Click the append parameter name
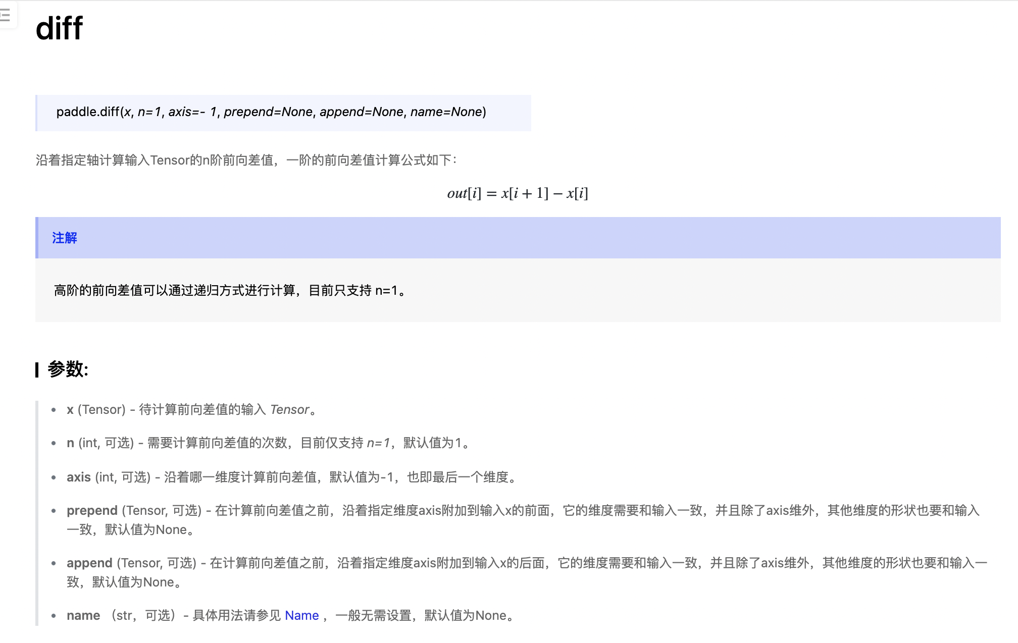The width and height of the screenshot is (1018, 643). tap(89, 563)
